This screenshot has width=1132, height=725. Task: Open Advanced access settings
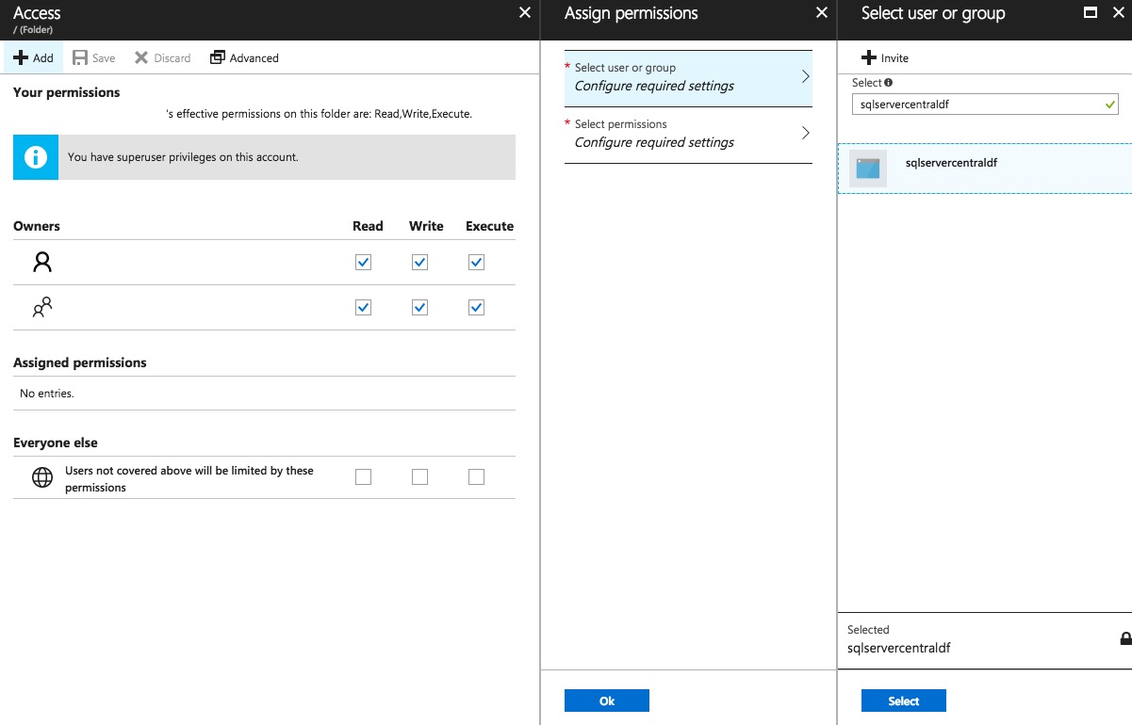point(244,57)
